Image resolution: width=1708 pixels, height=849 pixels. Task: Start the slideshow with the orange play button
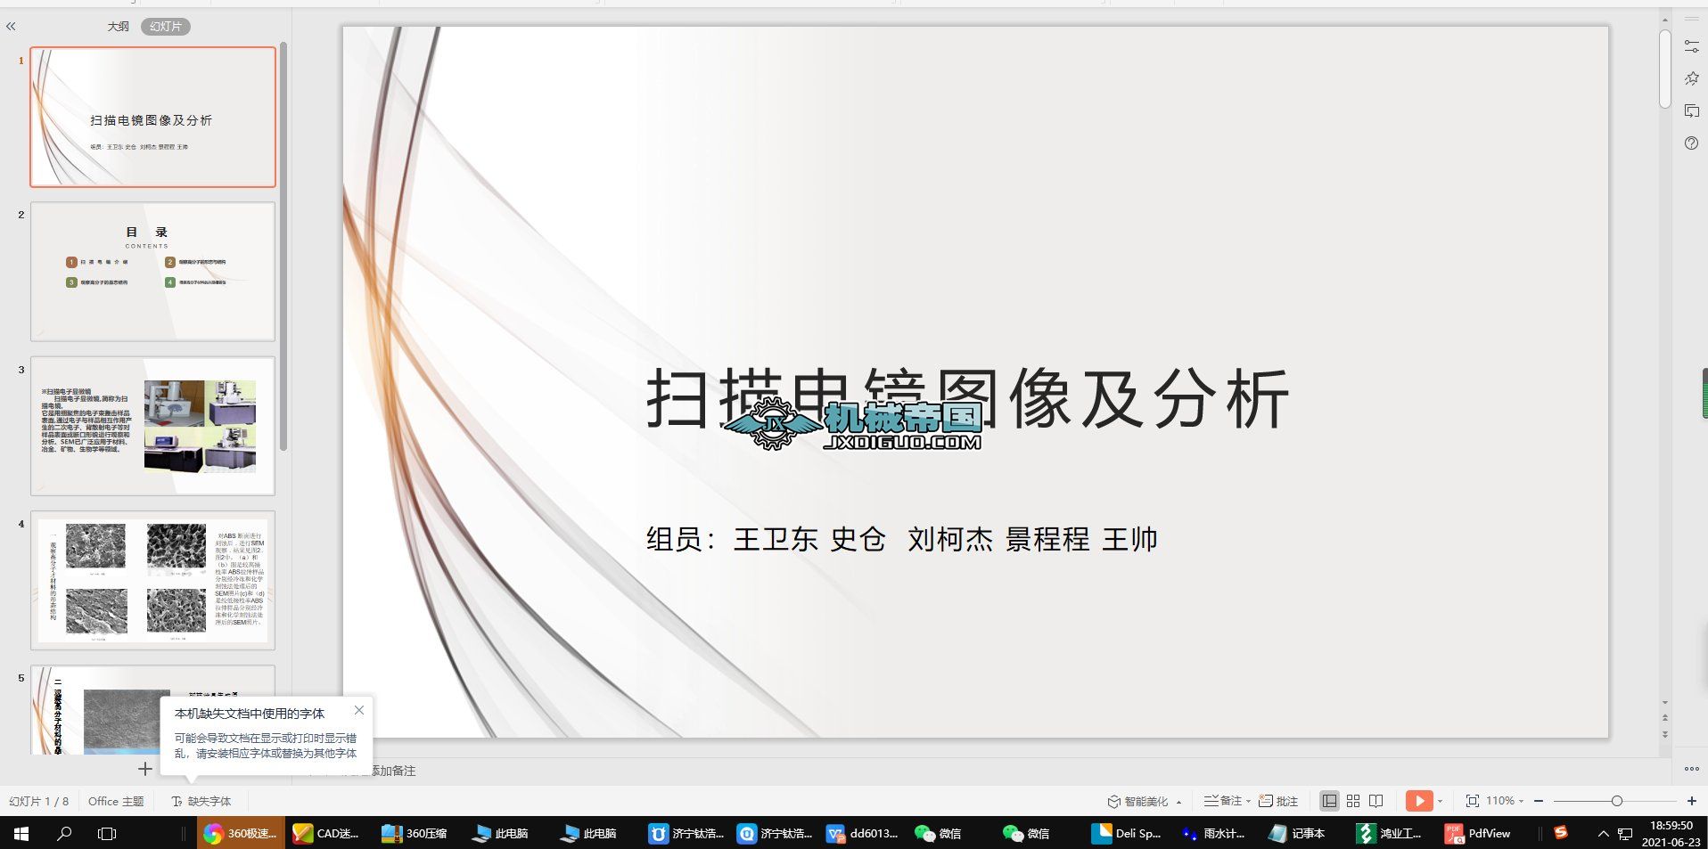coord(1418,801)
